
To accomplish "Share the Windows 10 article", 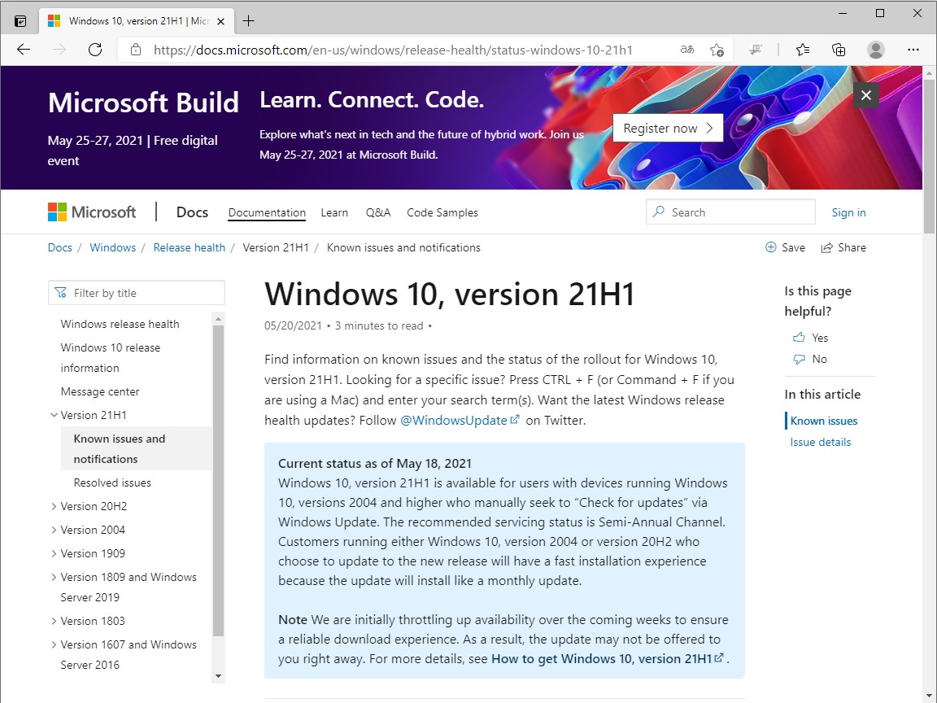I will pos(843,247).
